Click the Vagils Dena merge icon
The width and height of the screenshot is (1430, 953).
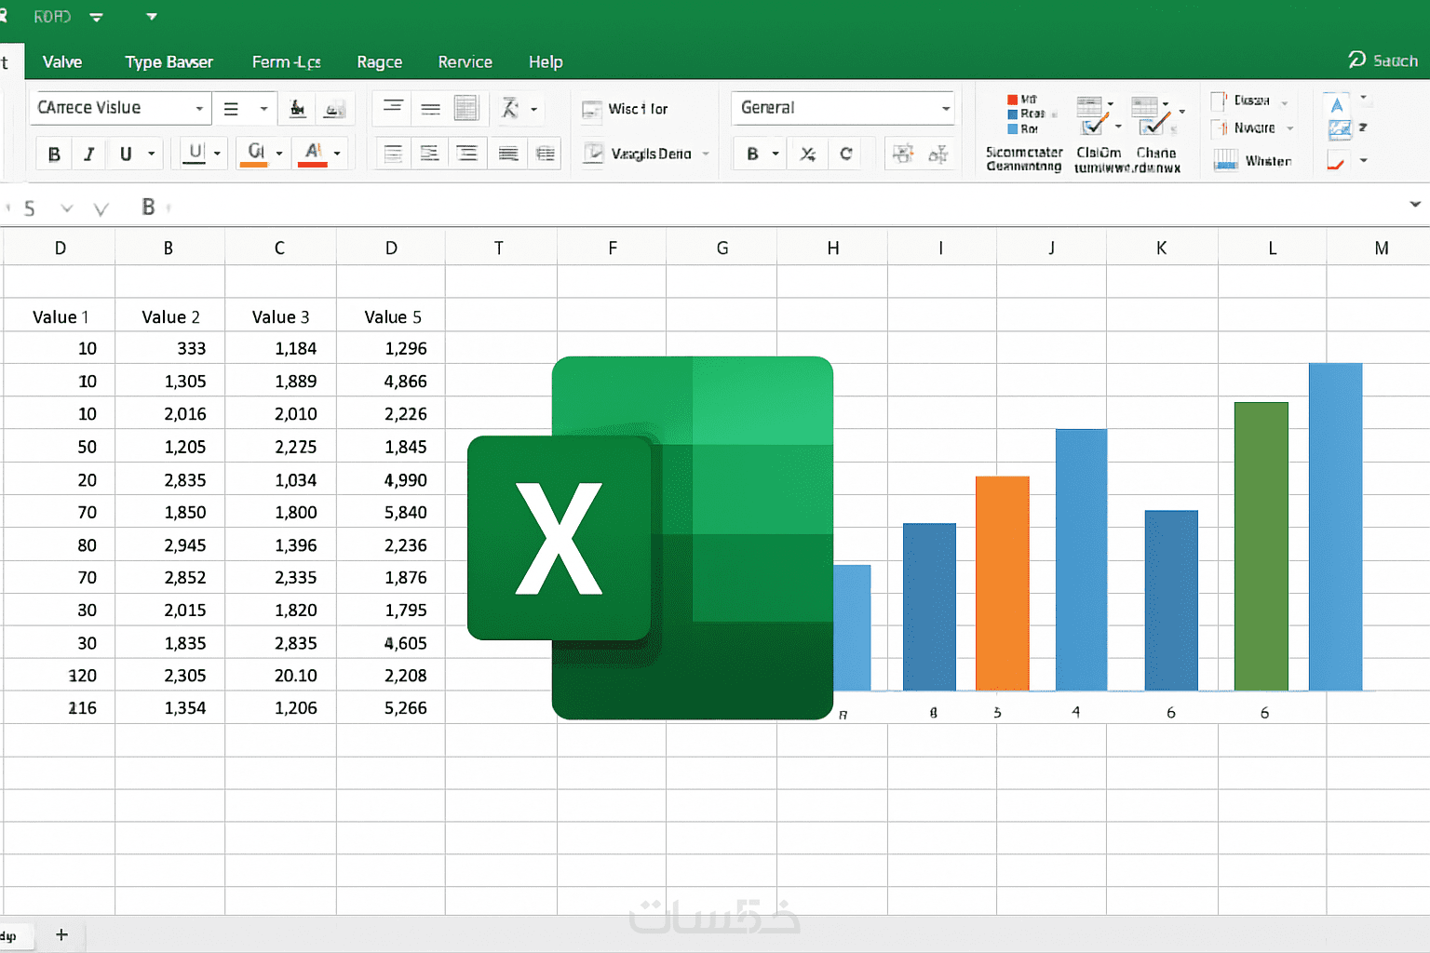(x=594, y=153)
